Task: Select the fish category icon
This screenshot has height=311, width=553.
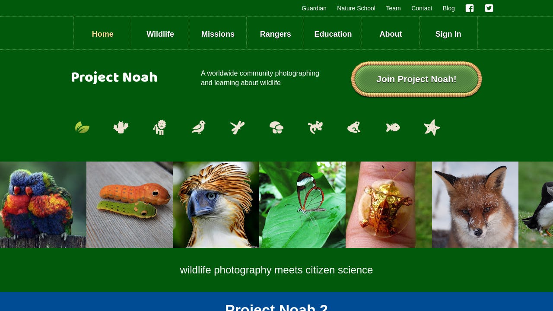Action: click(x=393, y=127)
